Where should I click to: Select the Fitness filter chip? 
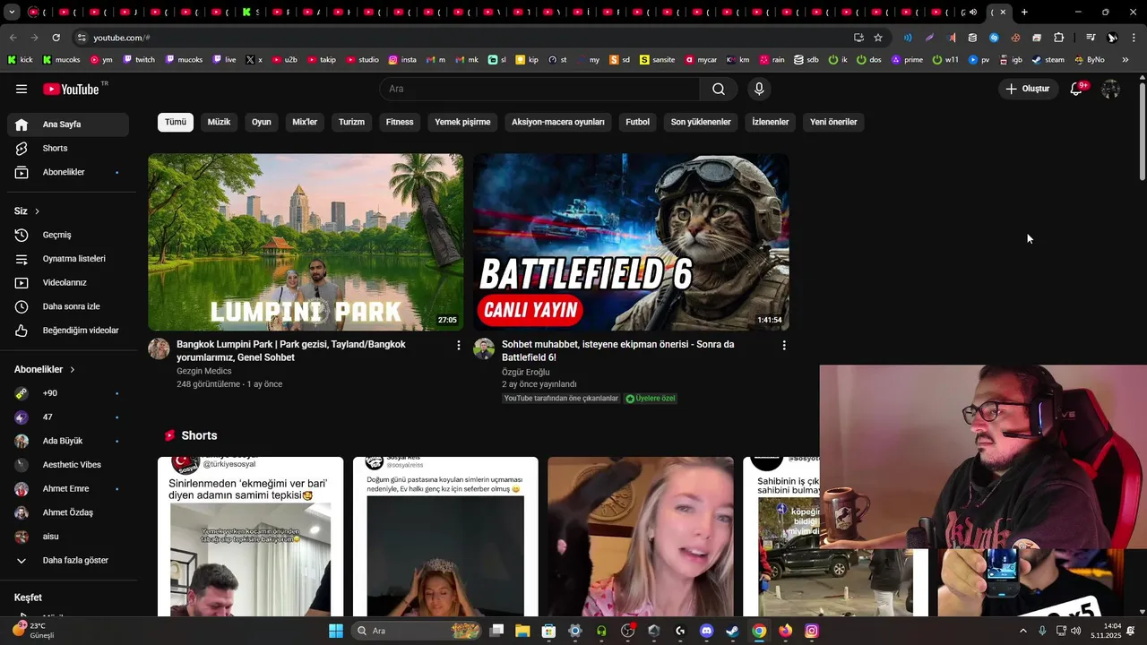(x=400, y=122)
